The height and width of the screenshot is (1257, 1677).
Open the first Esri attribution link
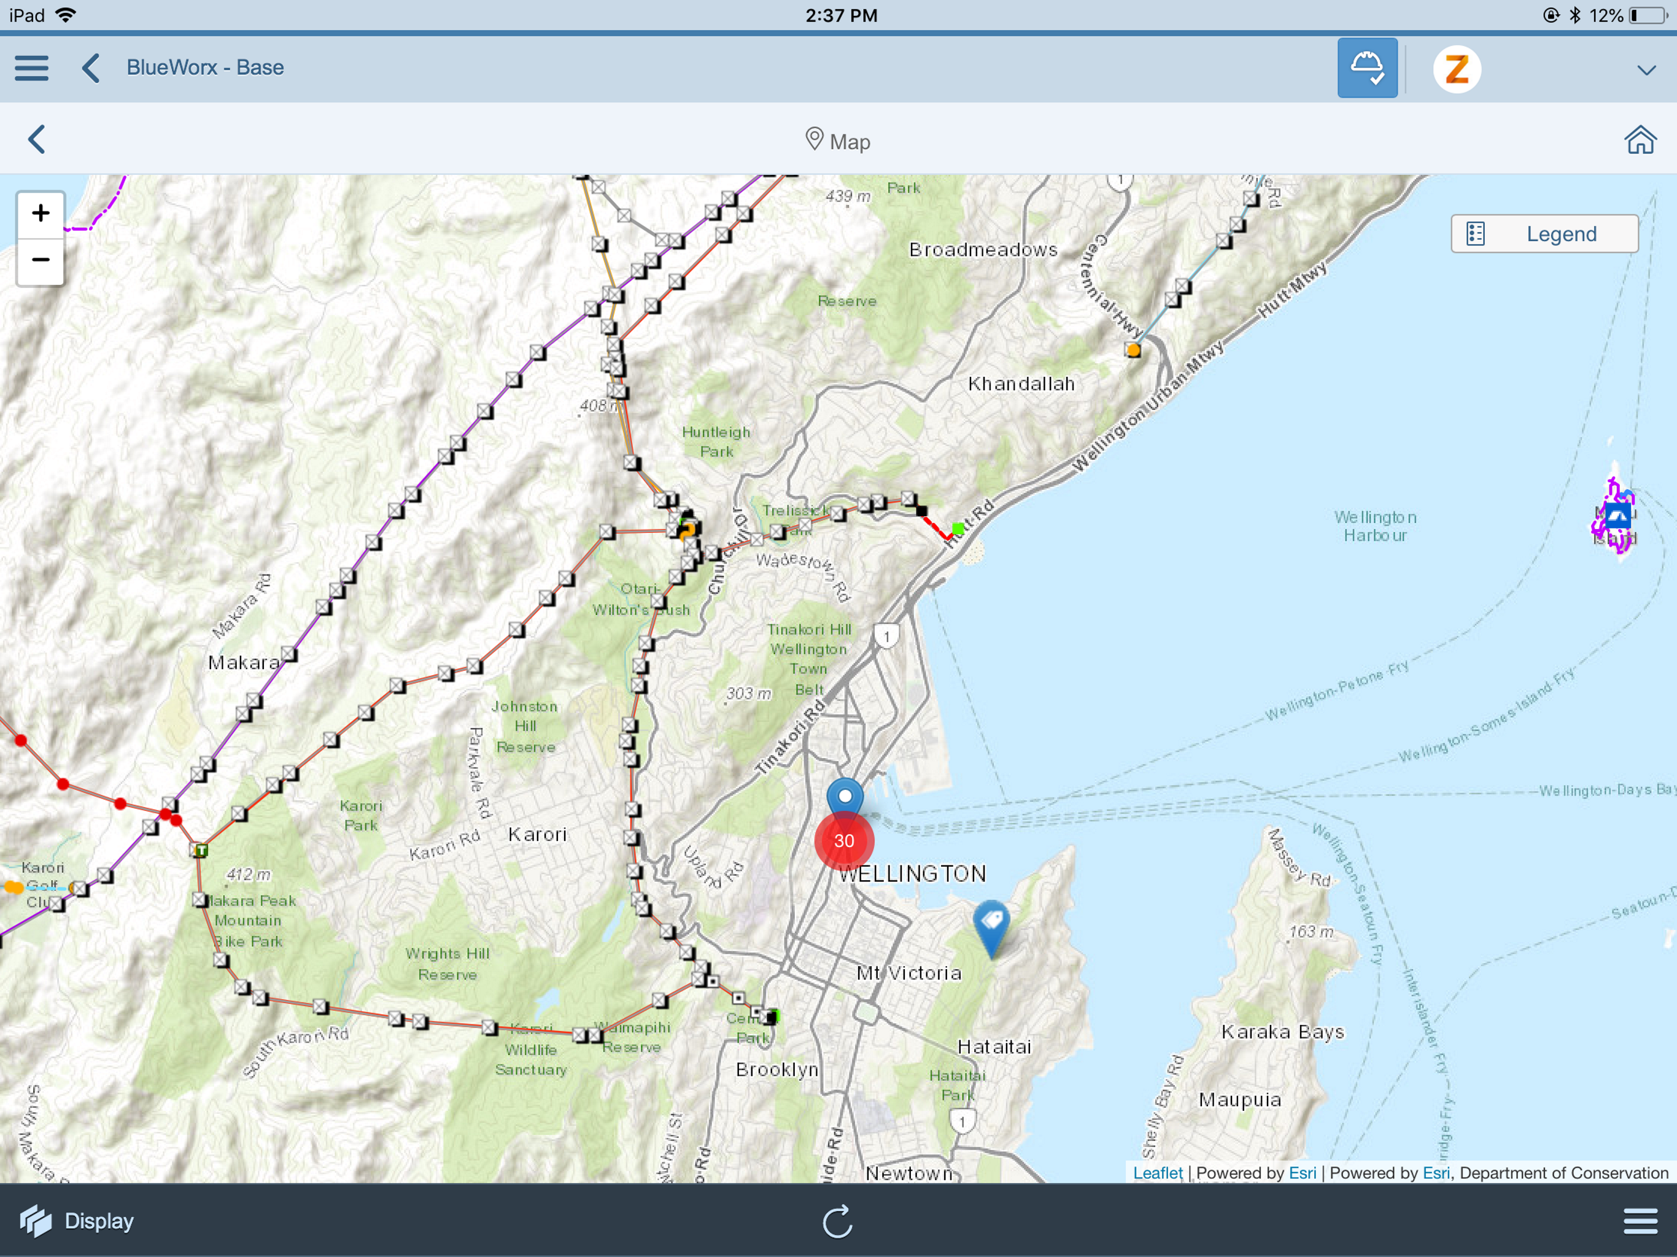(x=1302, y=1173)
